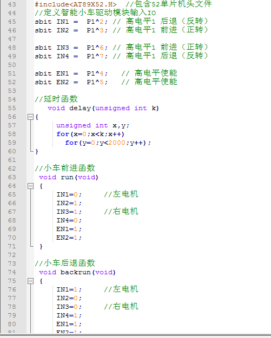Click 'EN1=1;' on line 69
Viewport: 271px width, 338px height.
69,229
